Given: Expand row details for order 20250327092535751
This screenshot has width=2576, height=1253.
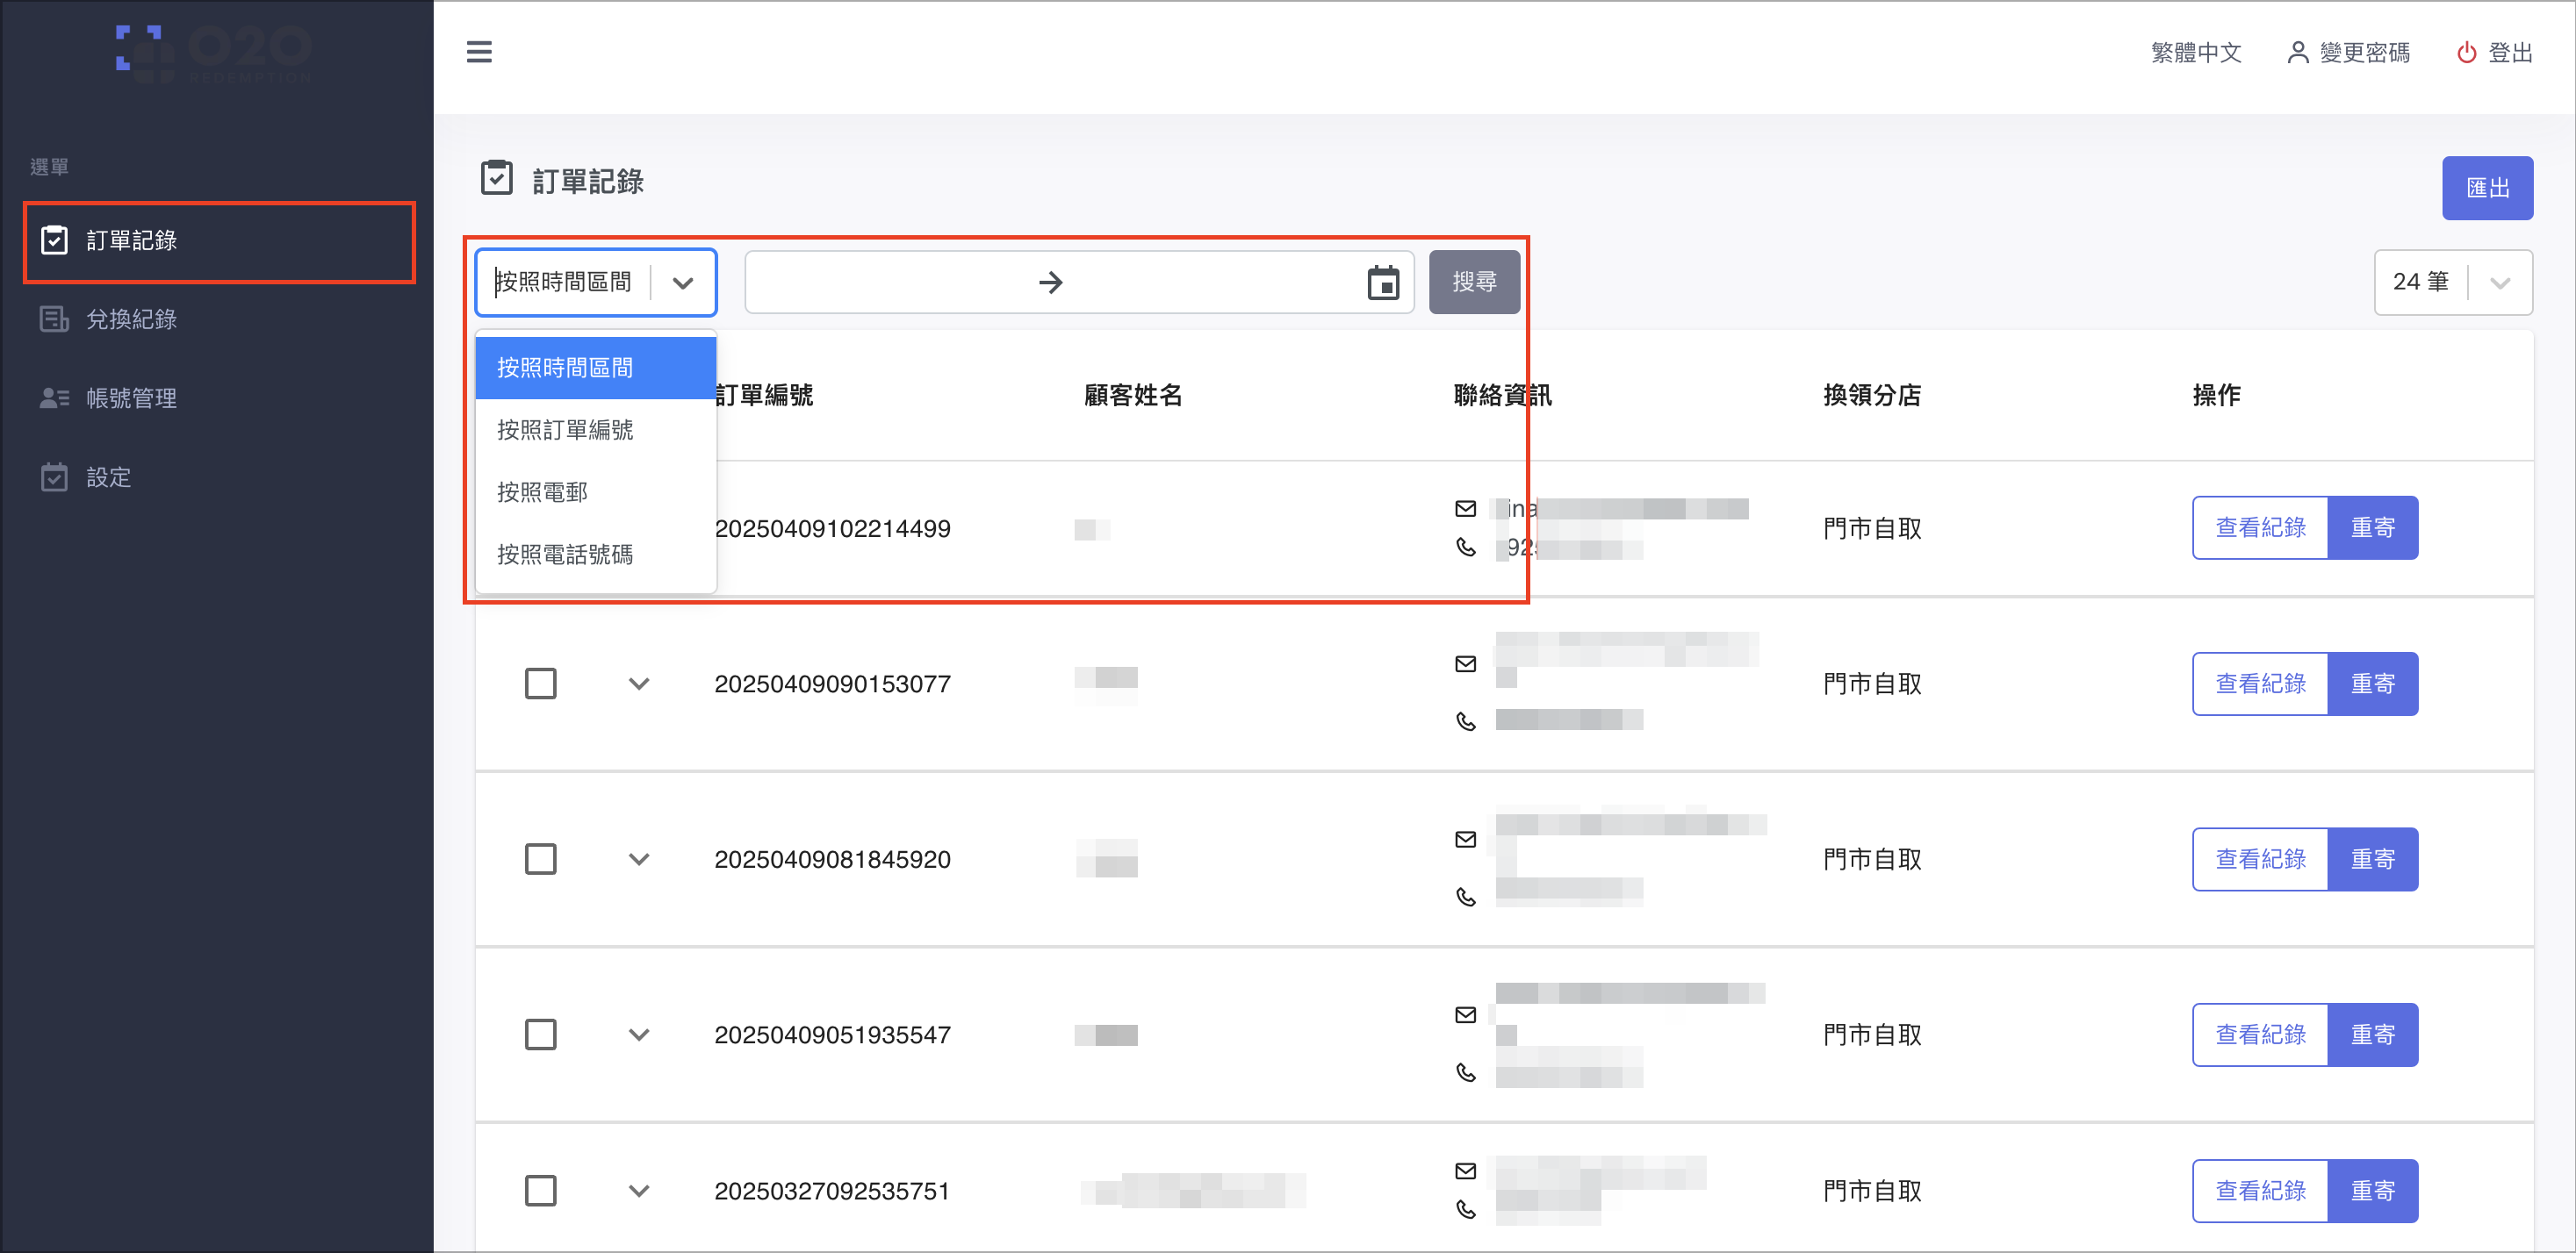Looking at the screenshot, I should pos(639,1190).
